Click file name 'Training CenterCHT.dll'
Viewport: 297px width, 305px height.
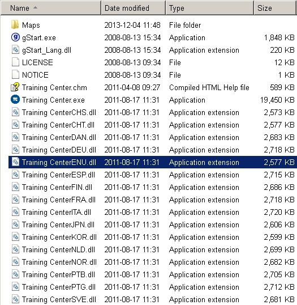58,125
